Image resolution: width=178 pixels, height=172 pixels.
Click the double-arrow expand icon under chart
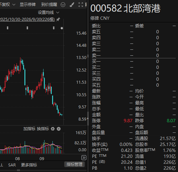click(84, 158)
